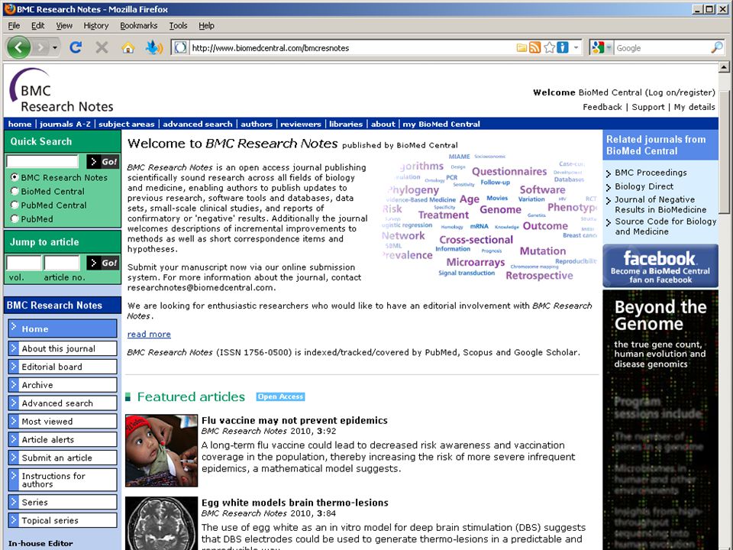Screen dimensions: 733x550
Task: Open Editorial board sidebar item
Action: 62,367
